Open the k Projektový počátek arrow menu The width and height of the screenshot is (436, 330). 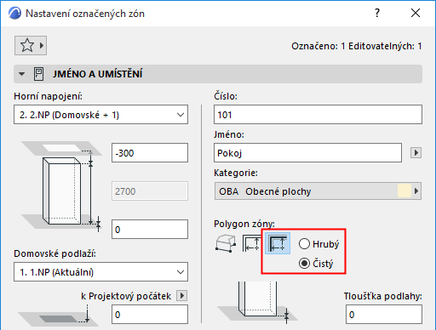(x=182, y=296)
